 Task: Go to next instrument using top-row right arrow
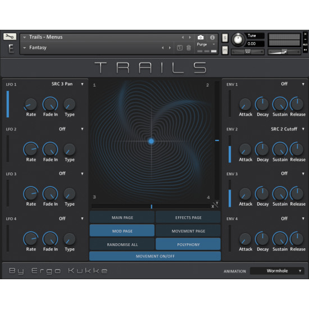click(190, 37)
